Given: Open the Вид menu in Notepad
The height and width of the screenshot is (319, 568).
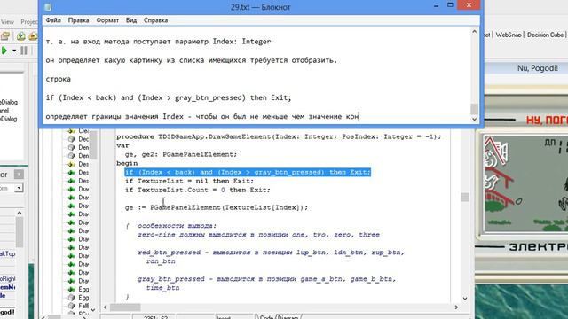Looking at the screenshot, I should (x=131, y=20).
